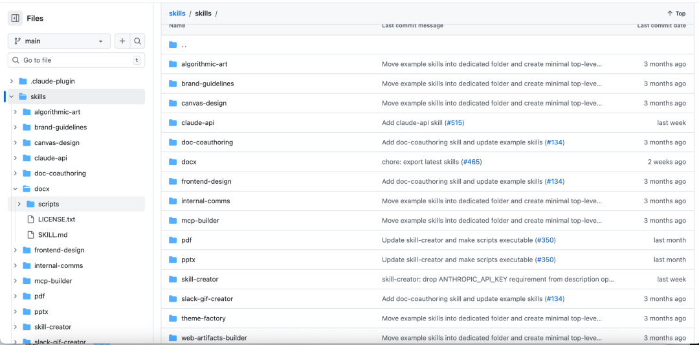Collapse the docx folder in tree
Image resolution: width=699 pixels, height=345 pixels.
pos(16,189)
